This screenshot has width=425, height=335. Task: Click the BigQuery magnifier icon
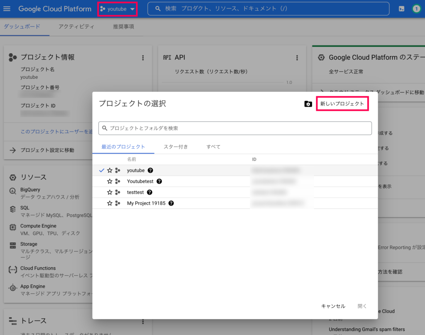pos(13,191)
